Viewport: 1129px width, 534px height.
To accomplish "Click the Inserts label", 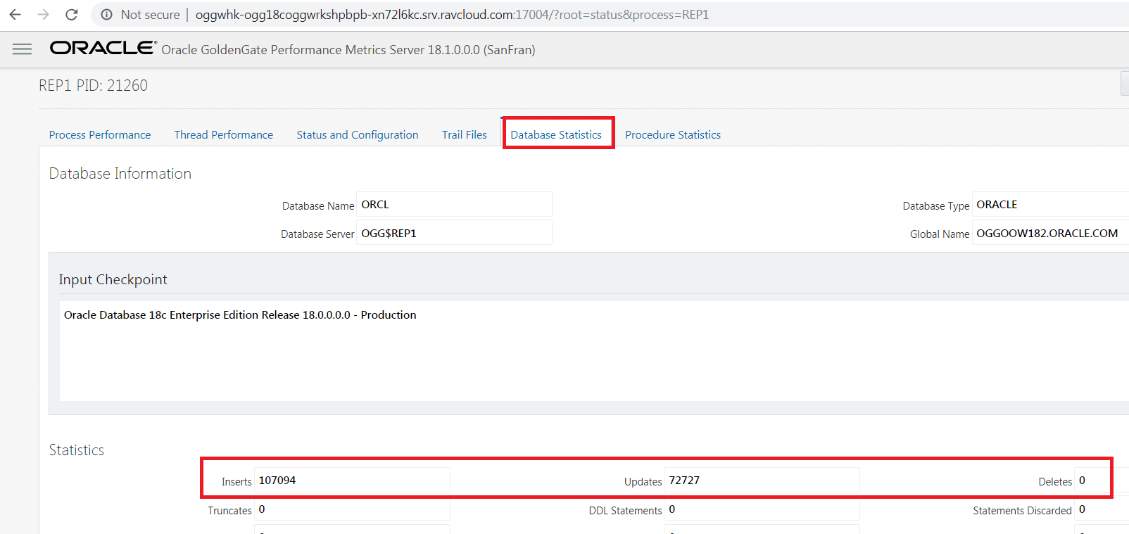I will coord(236,482).
